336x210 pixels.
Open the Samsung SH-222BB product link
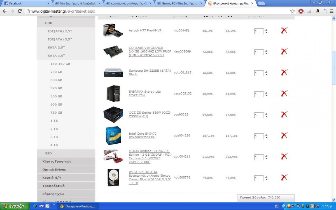150,73
